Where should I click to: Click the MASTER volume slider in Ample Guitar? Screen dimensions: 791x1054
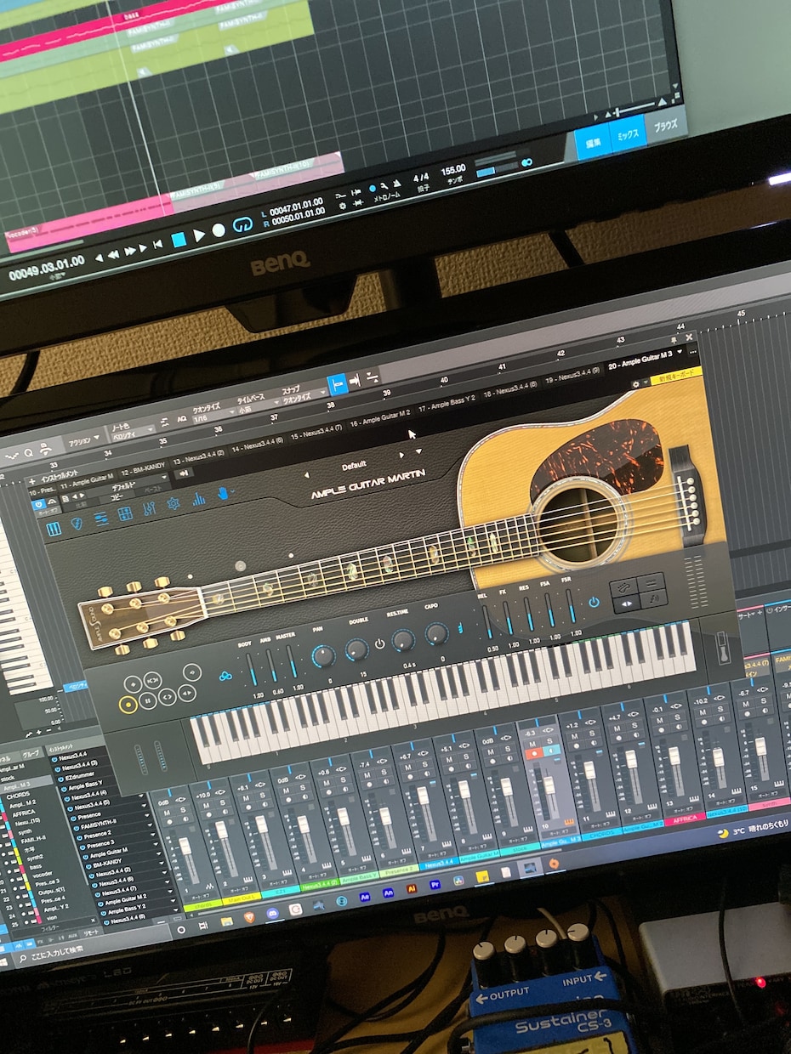290,662
